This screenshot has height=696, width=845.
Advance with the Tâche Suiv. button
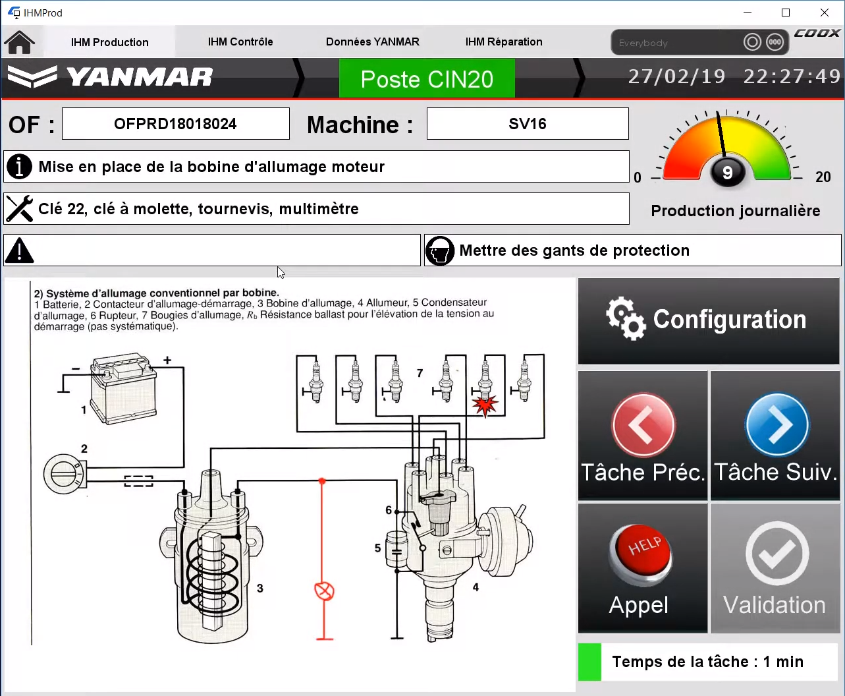pos(776,436)
